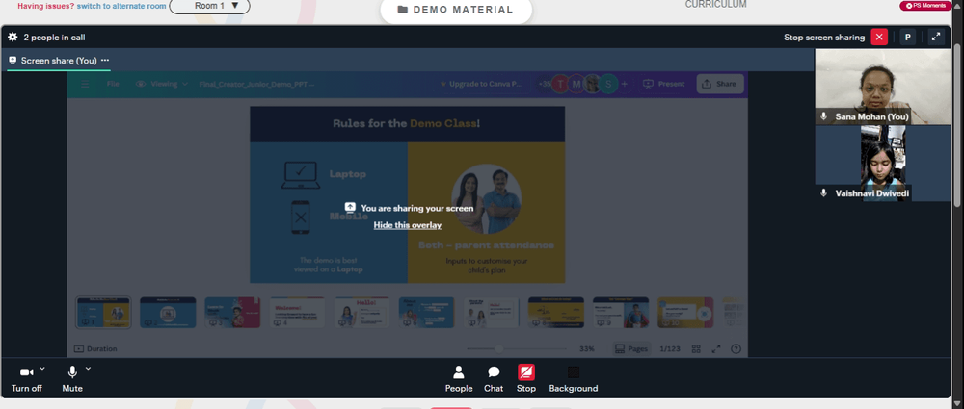964x409 pixels.
Task: Click the P button in call header
Action: point(907,37)
